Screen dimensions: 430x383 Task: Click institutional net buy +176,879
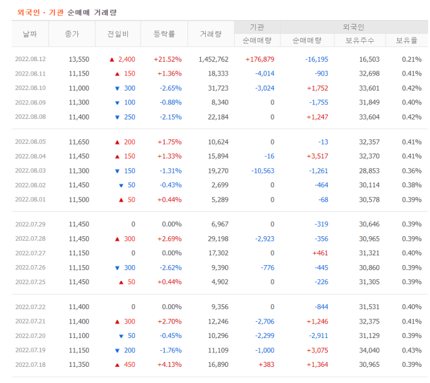click(260, 59)
